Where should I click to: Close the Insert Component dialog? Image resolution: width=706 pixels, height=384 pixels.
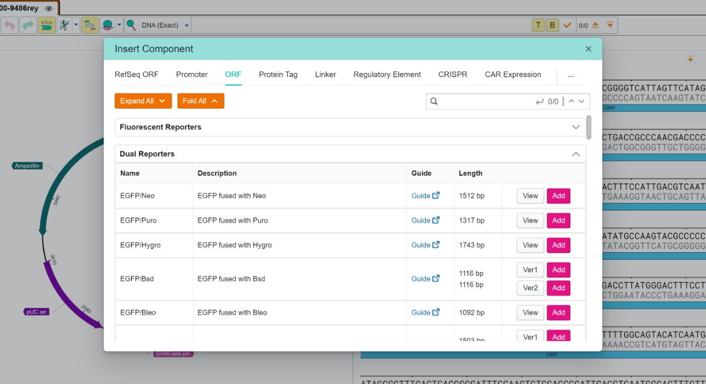pos(588,49)
